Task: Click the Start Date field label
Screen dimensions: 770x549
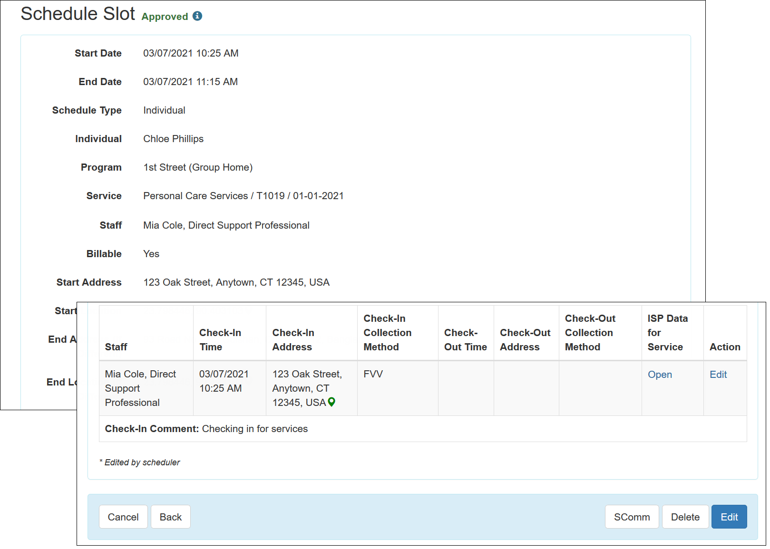Action: pyautogui.click(x=98, y=53)
